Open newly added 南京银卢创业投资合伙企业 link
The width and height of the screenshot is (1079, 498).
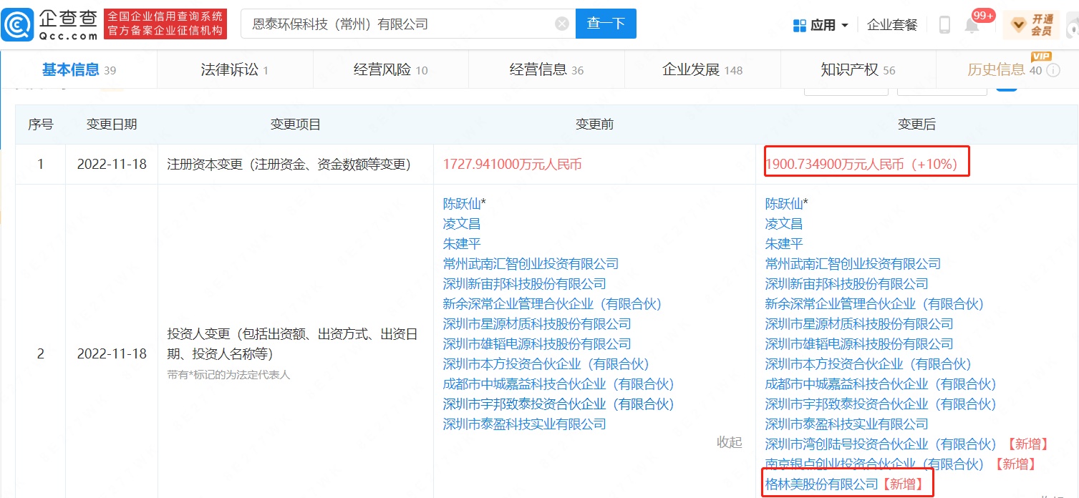(874, 464)
